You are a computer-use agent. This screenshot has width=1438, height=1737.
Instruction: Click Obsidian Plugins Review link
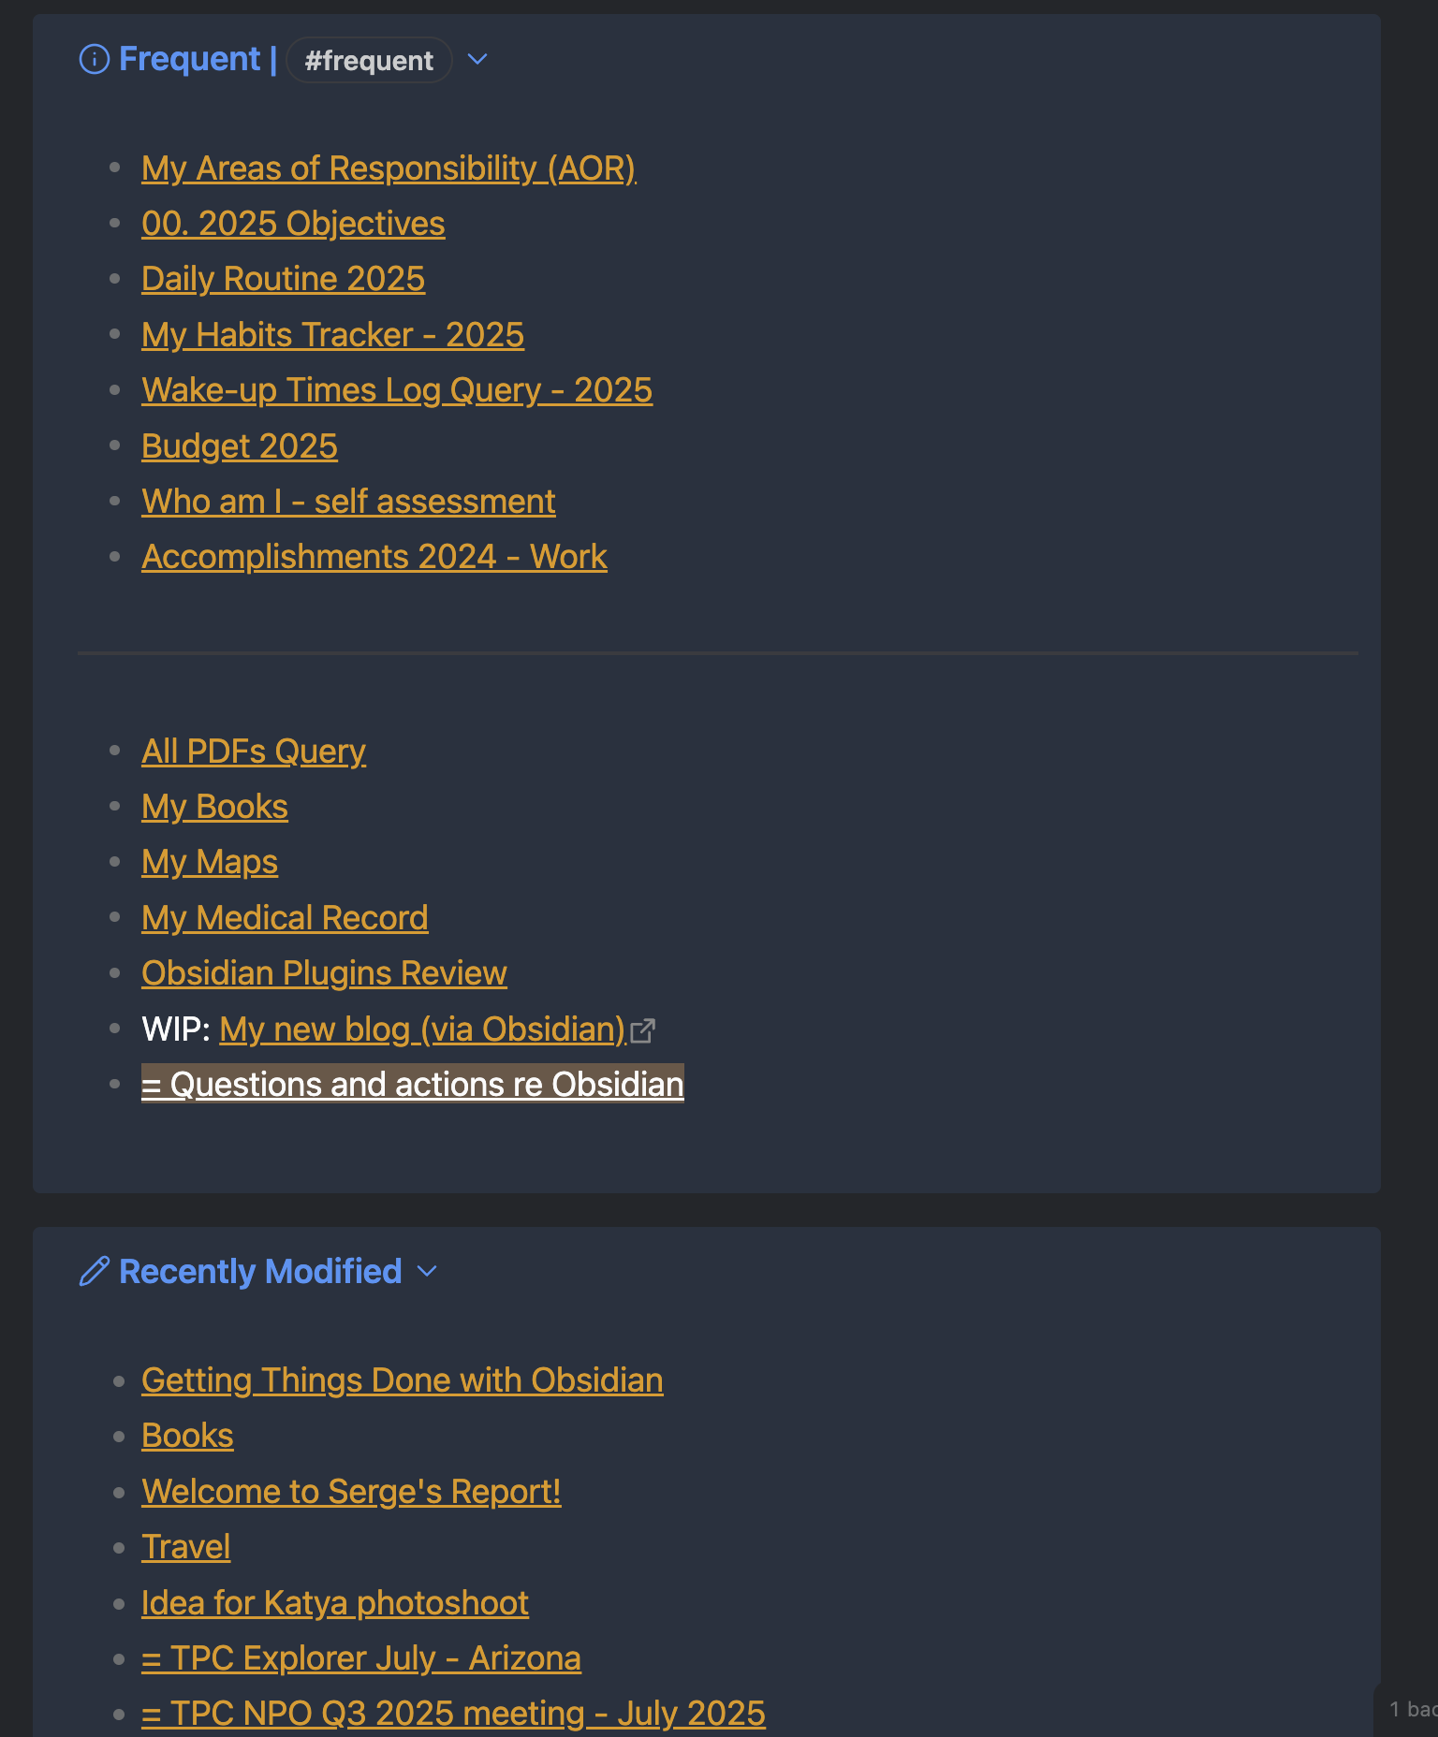(x=324, y=972)
